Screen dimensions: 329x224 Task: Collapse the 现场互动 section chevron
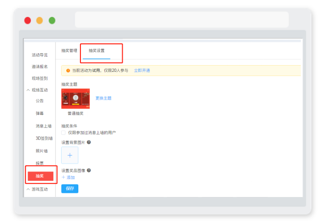(x=28, y=90)
